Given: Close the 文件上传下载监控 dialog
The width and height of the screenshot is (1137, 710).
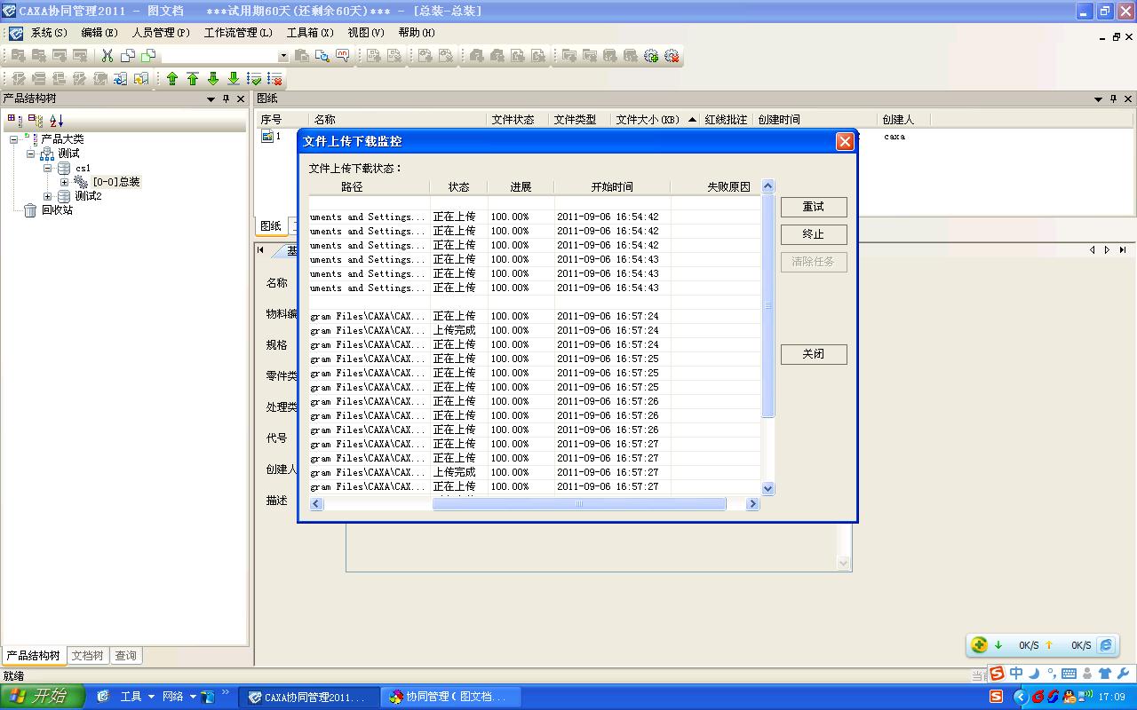Looking at the screenshot, I should [x=845, y=141].
